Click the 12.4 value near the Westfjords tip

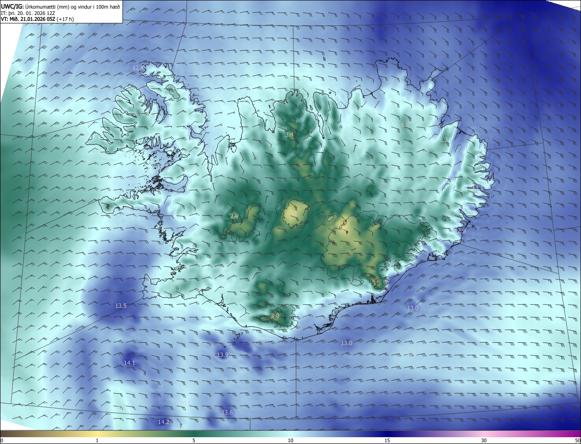138,68
